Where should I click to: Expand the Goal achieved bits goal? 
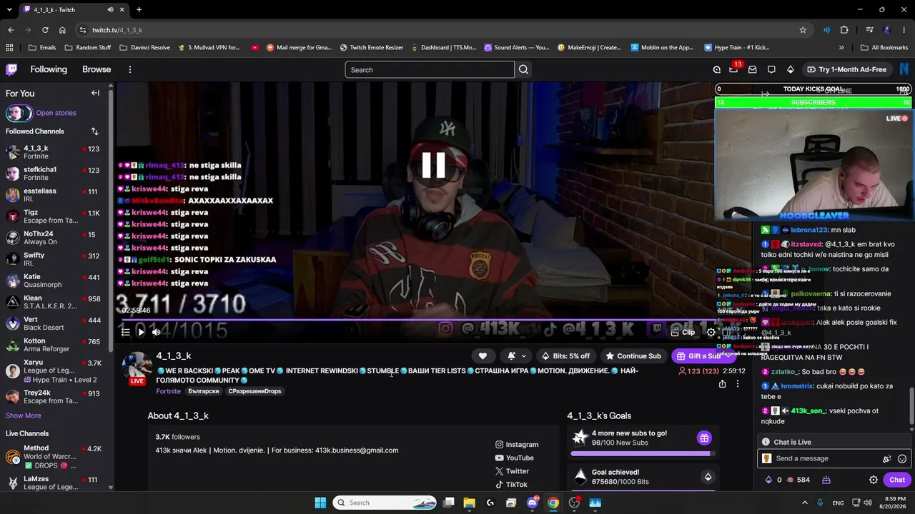coord(708,477)
